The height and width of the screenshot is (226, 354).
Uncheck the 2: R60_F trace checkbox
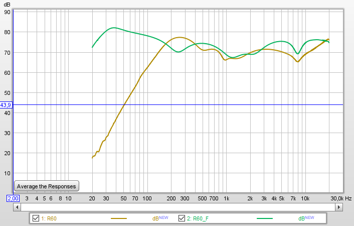tap(182, 218)
